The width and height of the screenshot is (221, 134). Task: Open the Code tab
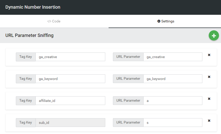[x=54, y=21]
